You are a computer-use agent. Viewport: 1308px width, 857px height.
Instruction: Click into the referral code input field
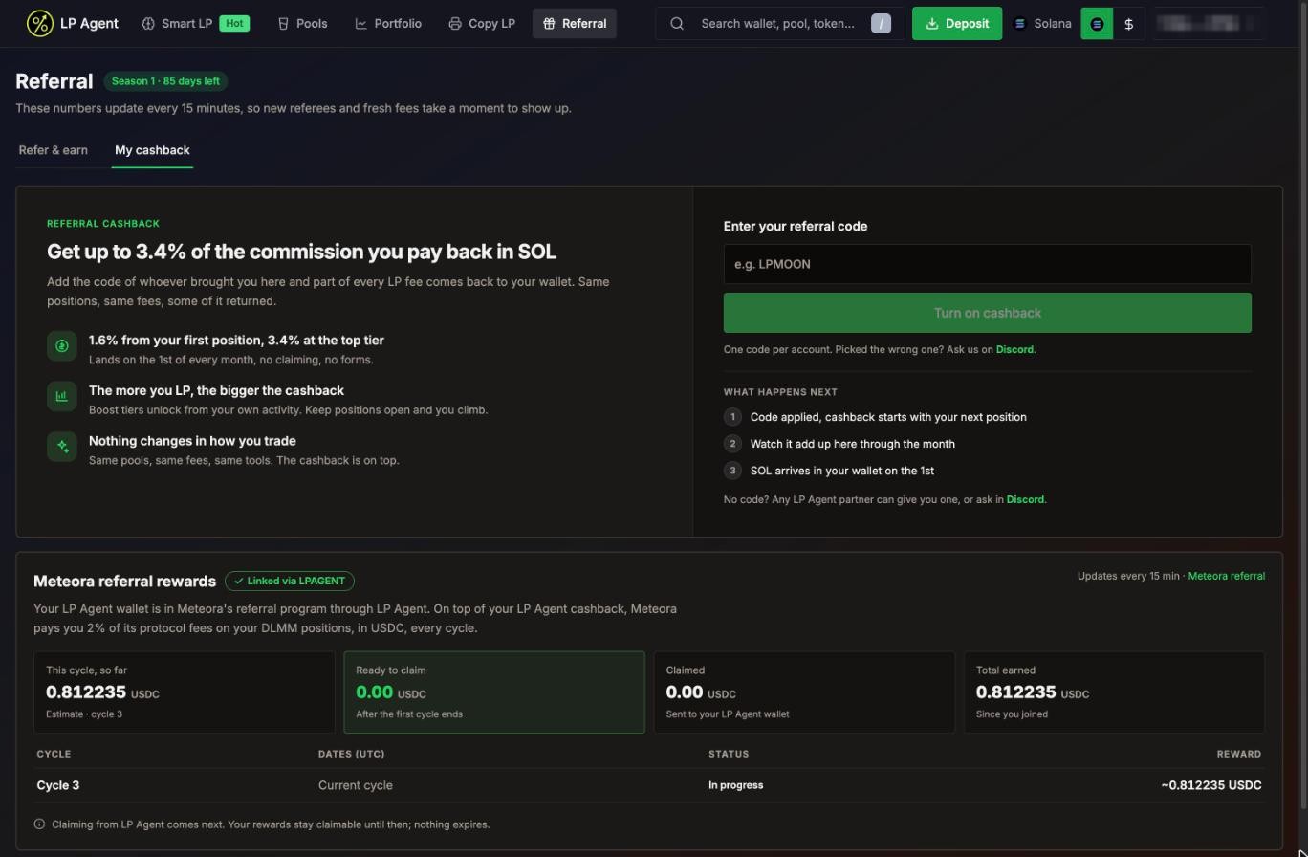988,264
